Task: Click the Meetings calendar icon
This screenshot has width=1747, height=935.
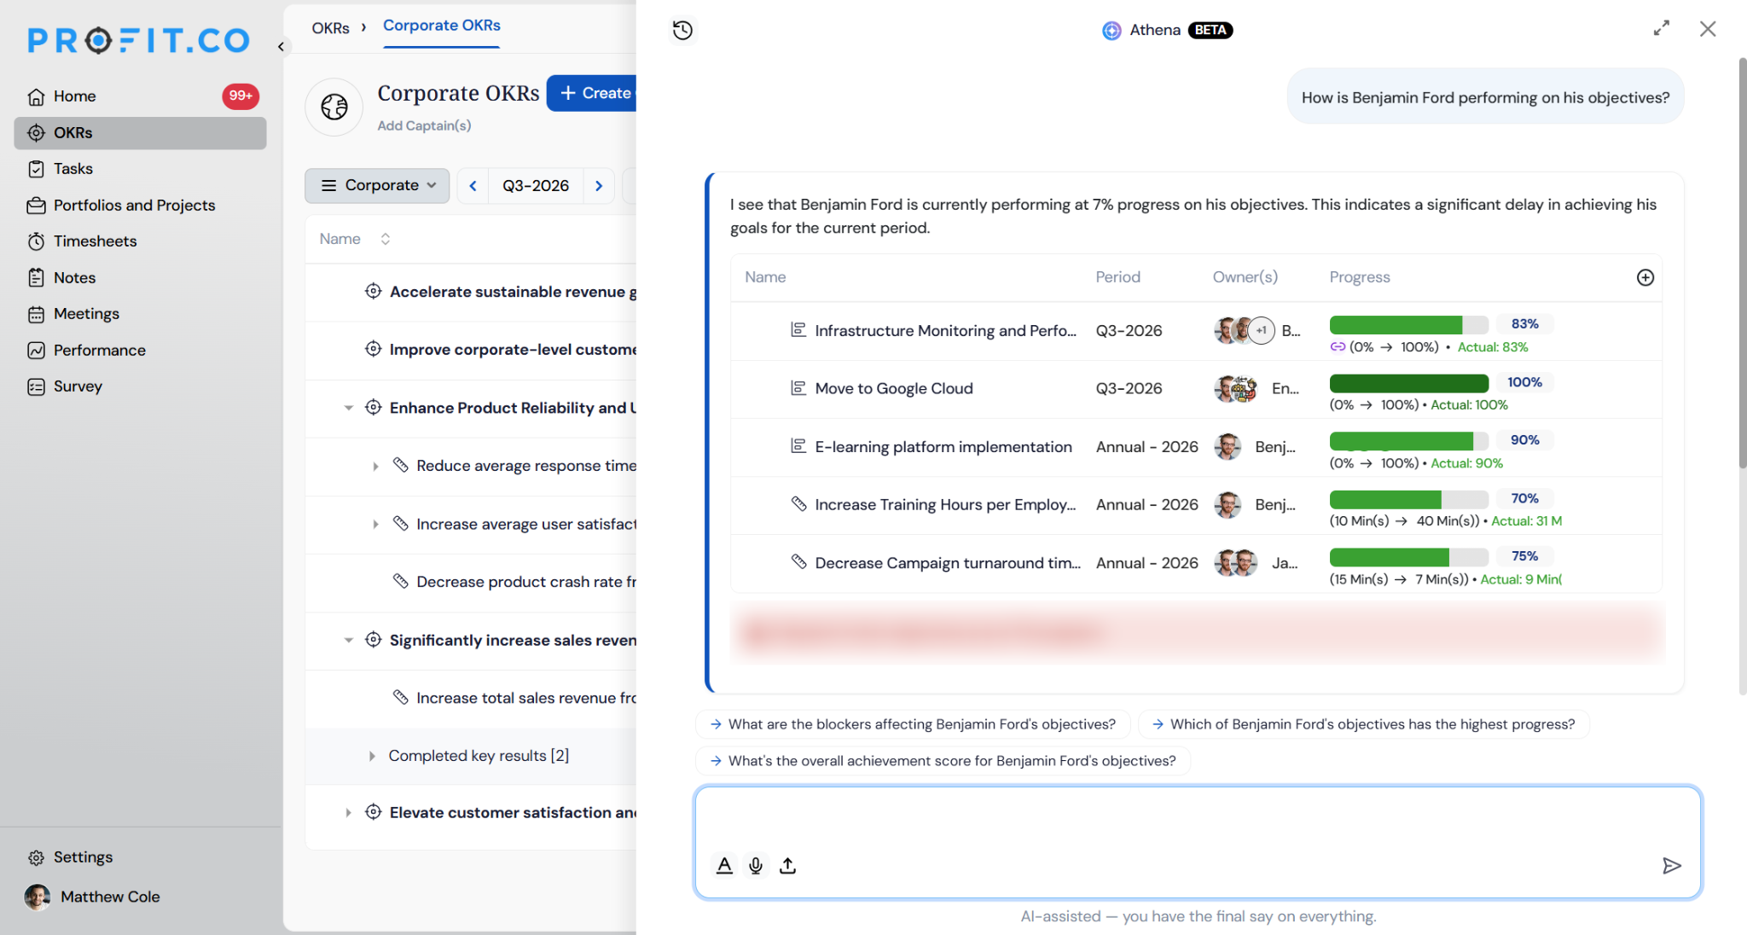Action: (x=36, y=314)
